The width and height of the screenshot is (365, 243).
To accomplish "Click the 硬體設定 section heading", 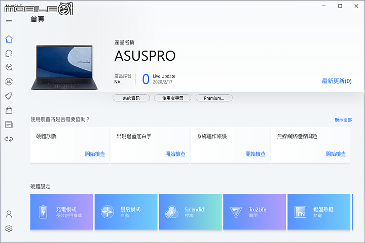I will tap(40, 186).
